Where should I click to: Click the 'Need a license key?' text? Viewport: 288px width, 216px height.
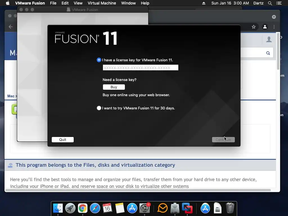point(119,80)
